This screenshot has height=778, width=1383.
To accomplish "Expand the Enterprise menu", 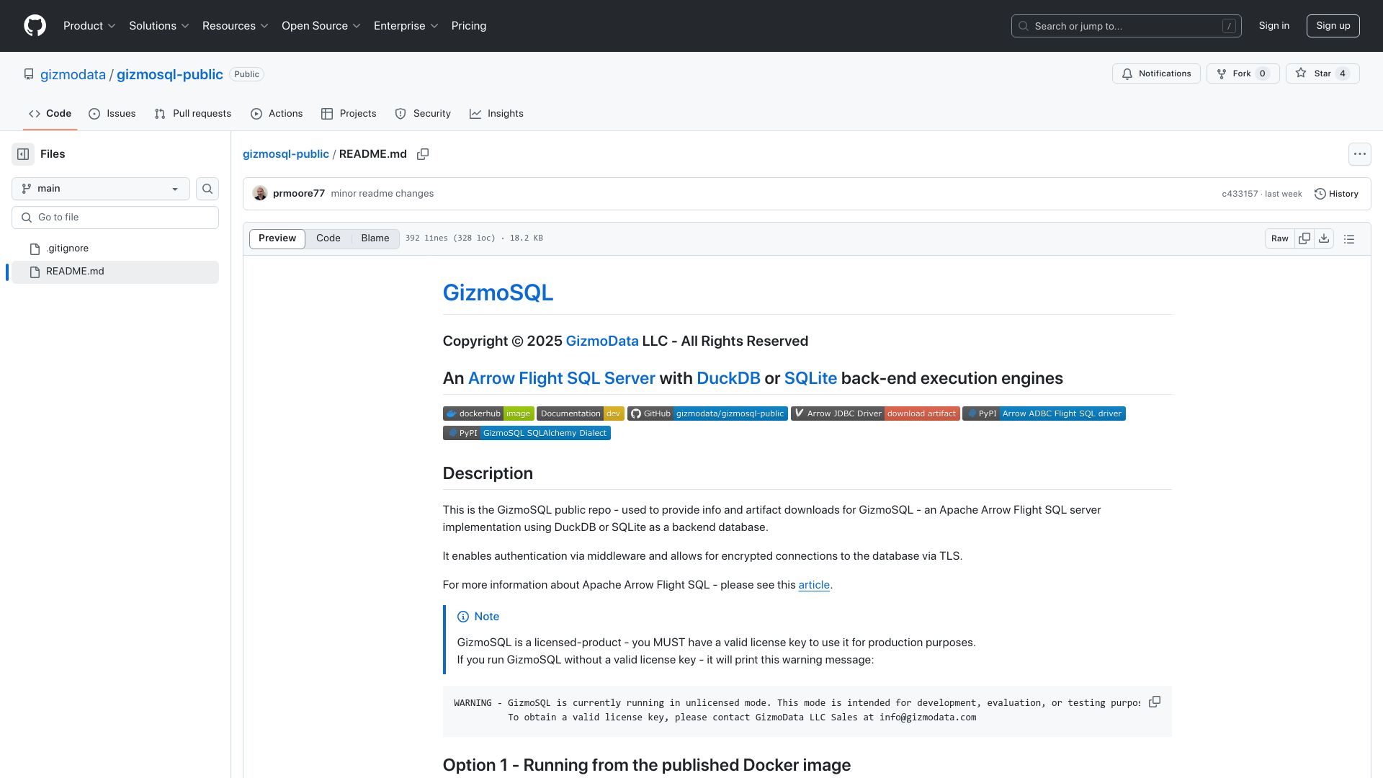I will tap(406, 26).
